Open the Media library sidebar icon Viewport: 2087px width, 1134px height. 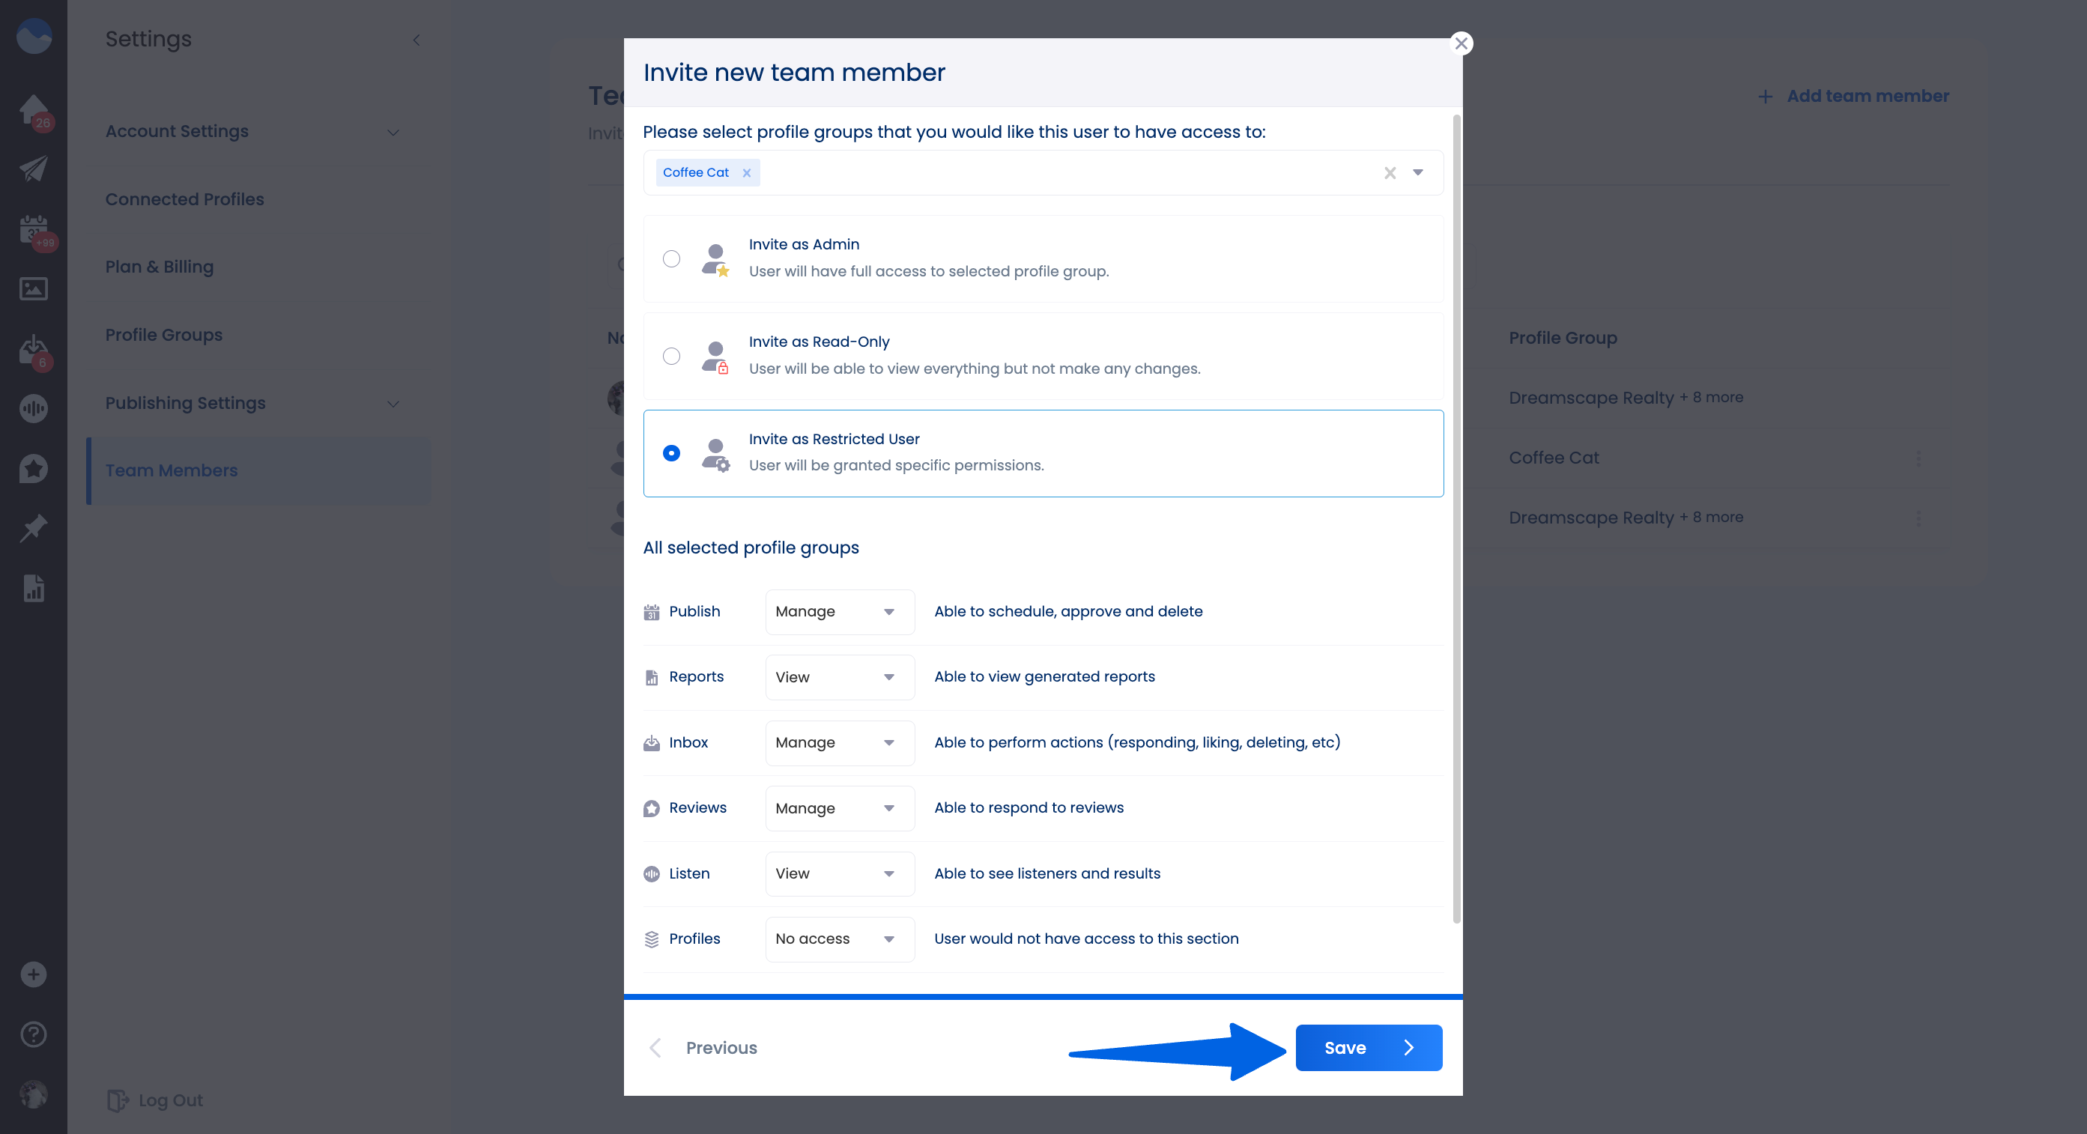pyautogui.click(x=33, y=288)
